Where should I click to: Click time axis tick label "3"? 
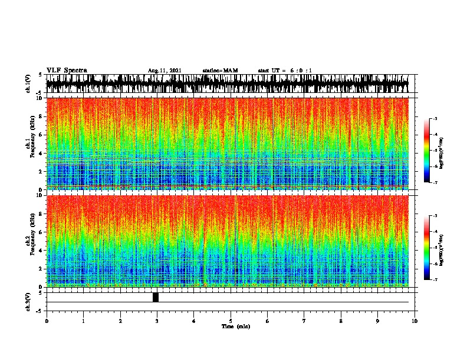157,321
